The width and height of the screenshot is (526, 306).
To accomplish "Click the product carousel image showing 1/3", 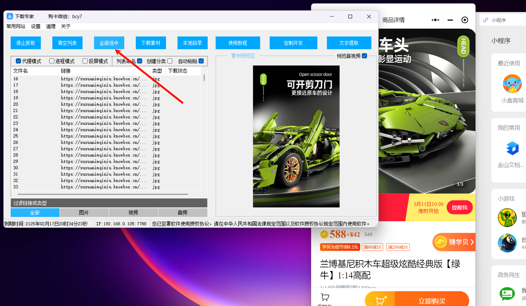I will pos(427,111).
